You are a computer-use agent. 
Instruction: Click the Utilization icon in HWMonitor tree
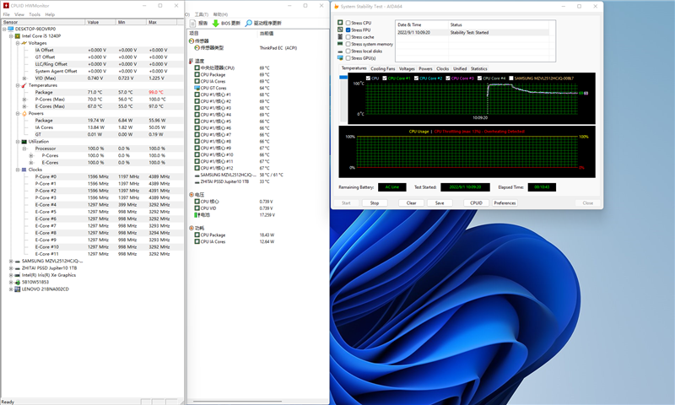tap(24, 142)
